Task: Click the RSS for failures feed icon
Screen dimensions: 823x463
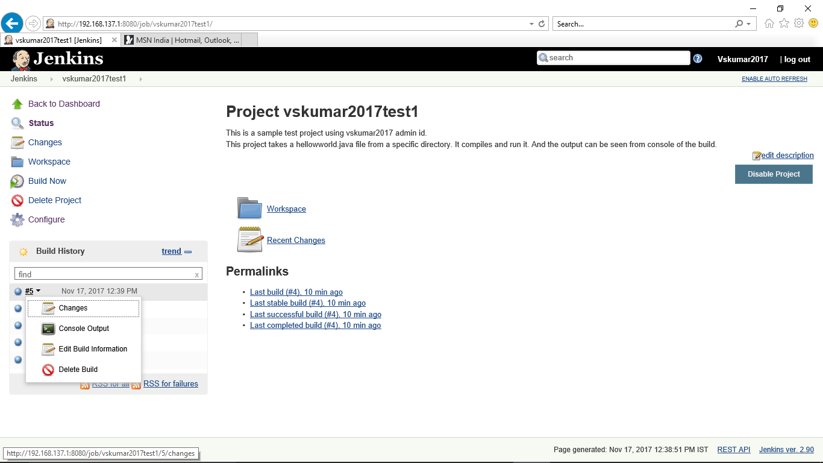Action: (136, 384)
